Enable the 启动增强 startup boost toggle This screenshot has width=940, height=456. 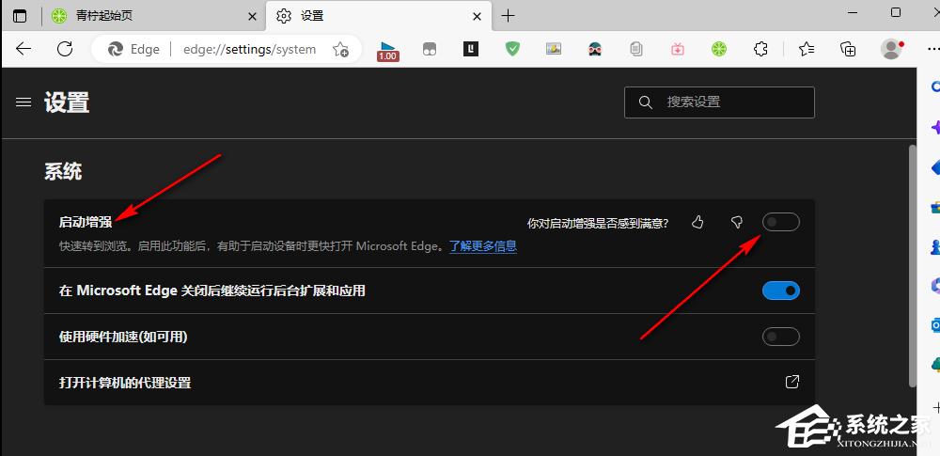click(781, 222)
